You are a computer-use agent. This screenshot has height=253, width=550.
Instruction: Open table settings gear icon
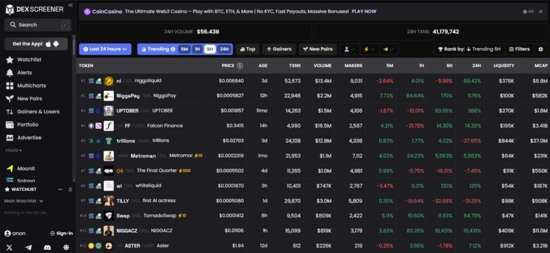(x=540, y=49)
